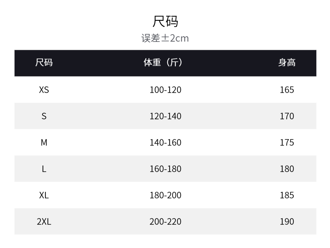
Task: Click the XL size cell
Action: pyautogui.click(x=44, y=195)
